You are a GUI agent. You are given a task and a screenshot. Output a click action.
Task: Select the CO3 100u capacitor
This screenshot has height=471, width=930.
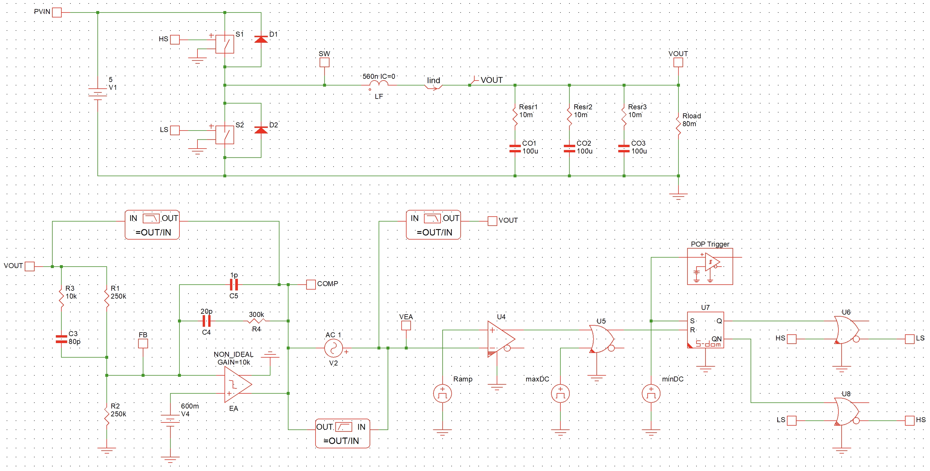coord(624,148)
